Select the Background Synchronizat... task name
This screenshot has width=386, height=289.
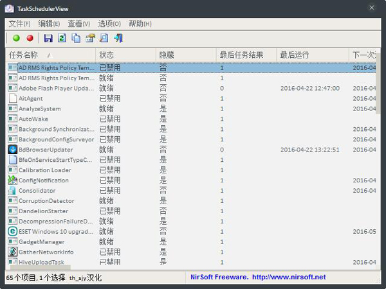click(x=57, y=129)
